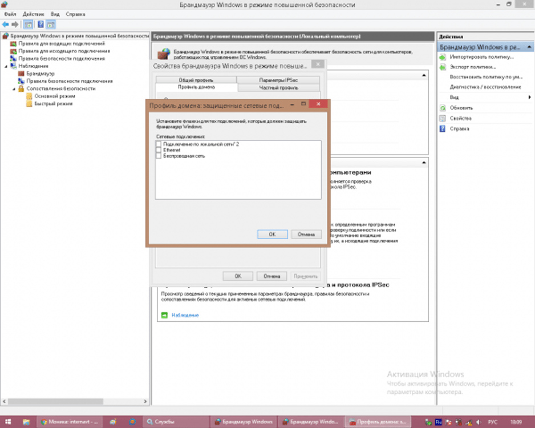535x428 pixels.
Task: Click the Сопоставления безопасности lock icon
Action: point(21,88)
